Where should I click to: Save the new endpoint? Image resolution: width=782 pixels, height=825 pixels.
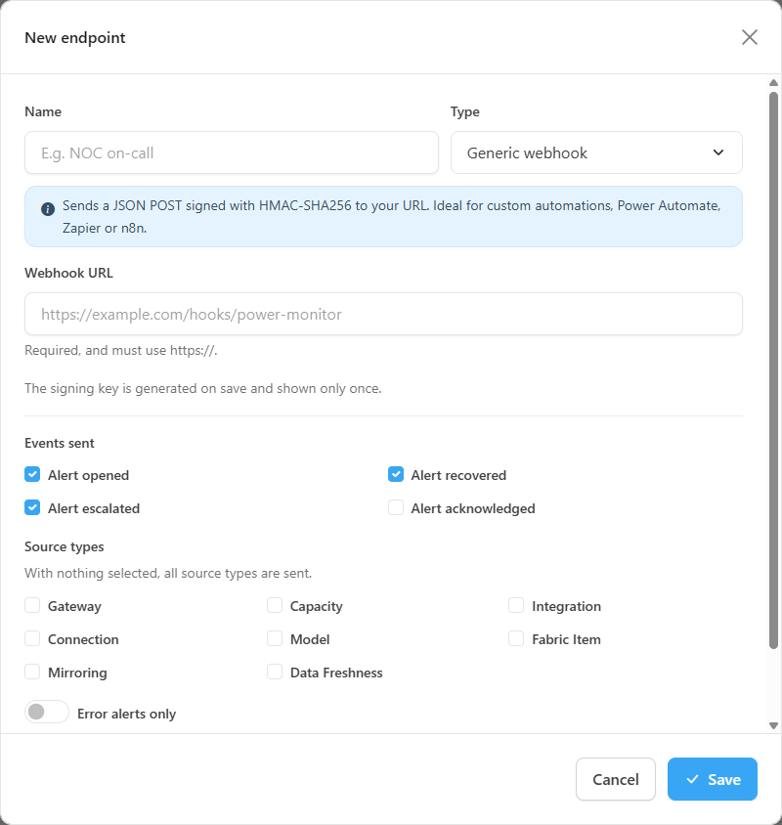coord(712,779)
